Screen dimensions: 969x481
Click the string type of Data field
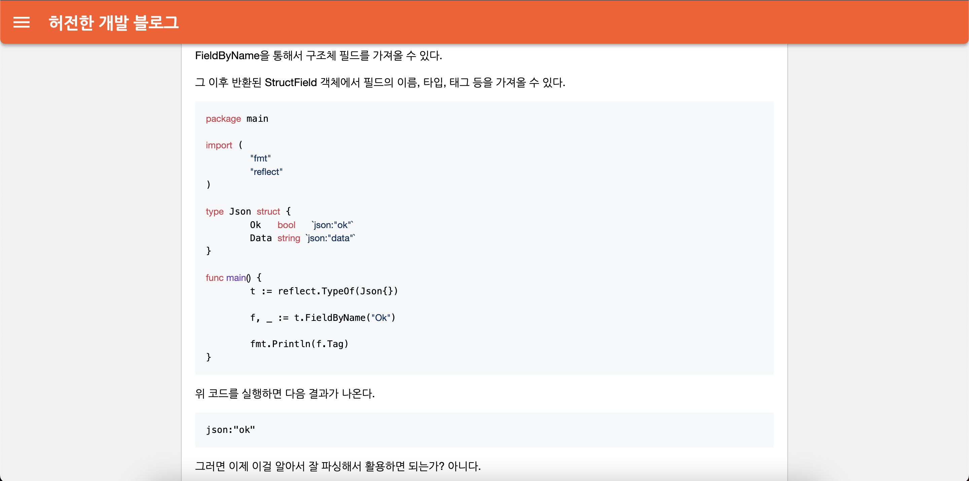tap(289, 238)
